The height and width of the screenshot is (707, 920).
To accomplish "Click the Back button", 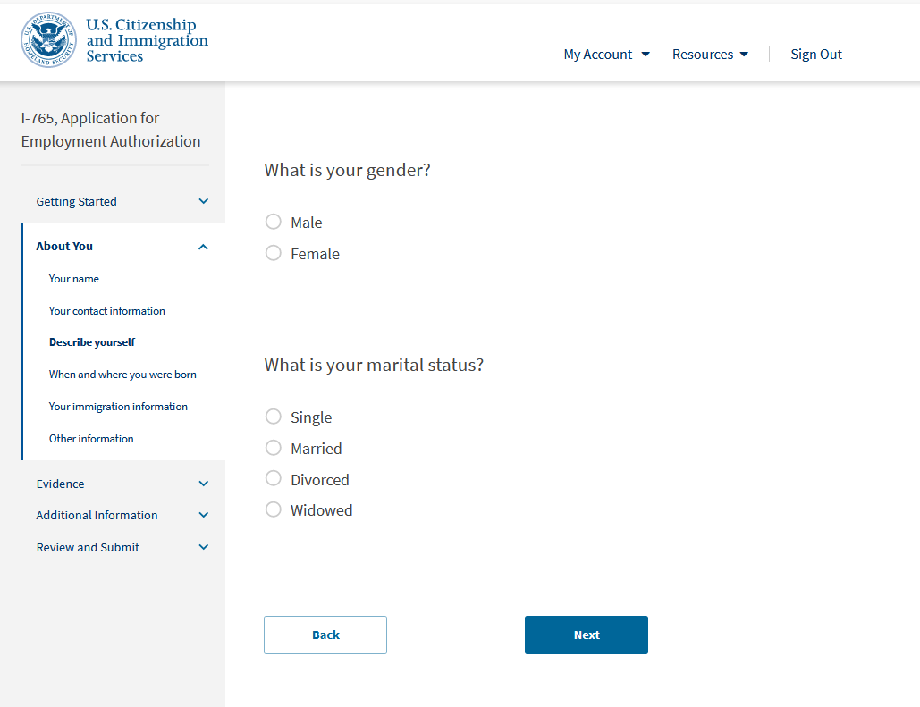I will [x=325, y=635].
